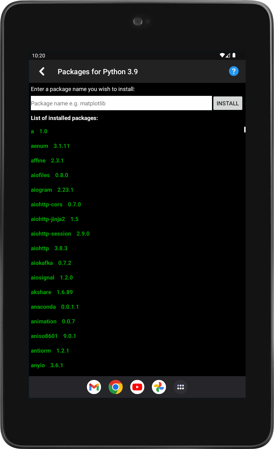Select the aniso8601 9.0.1 package
The image size is (274, 449).
[x=53, y=336]
